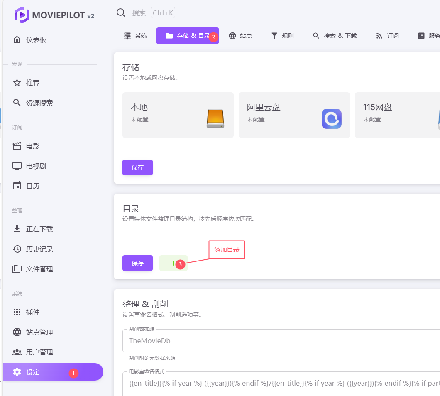Click the download icon beside 正在下载
Screen dimensions: 440x396
click(x=17, y=229)
